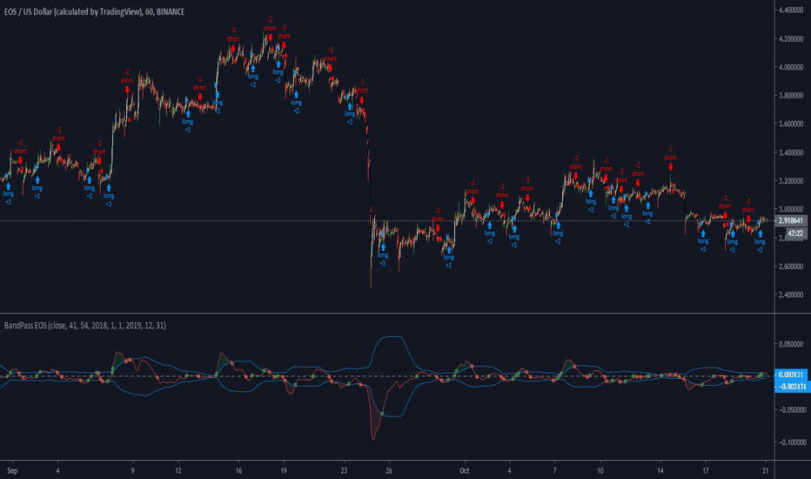Click the deepest red trough of BandPass line
The width and height of the screenshot is (811, 479).
373,439
